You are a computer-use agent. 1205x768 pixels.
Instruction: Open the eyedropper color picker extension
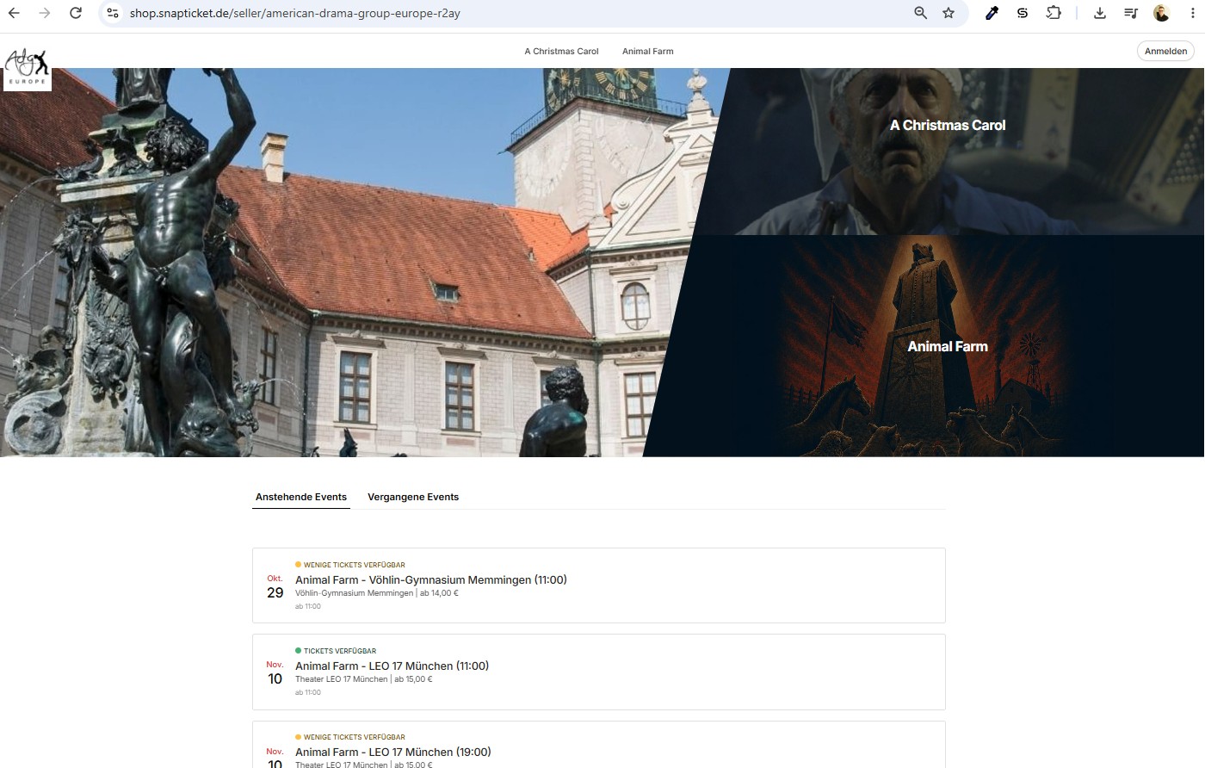point(992,13)
